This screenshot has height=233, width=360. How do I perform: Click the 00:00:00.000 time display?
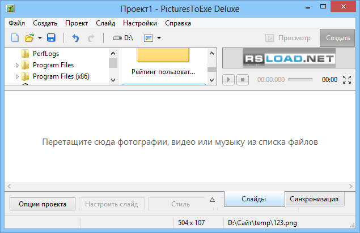point(271,80)
